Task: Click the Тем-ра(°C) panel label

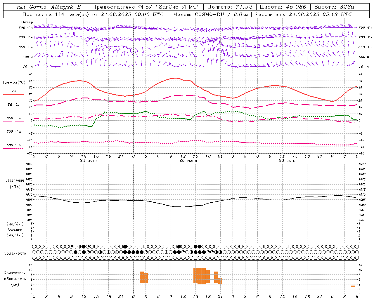Action: [x=14, y=83]
